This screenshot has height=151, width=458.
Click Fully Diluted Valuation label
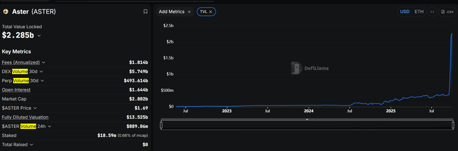click(25, 117)
